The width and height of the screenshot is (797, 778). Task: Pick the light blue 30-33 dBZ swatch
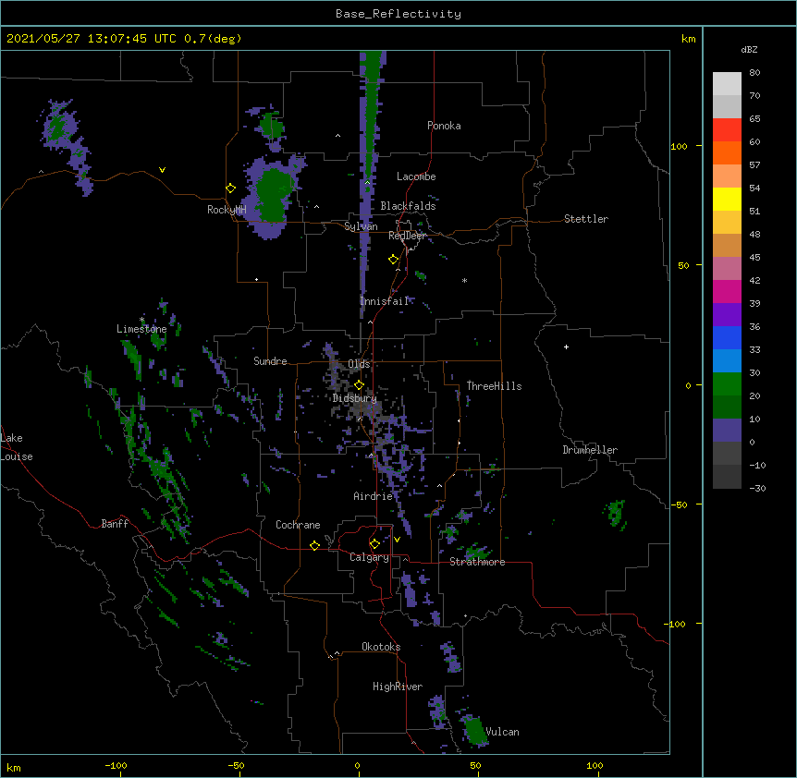tap(727, 360)
